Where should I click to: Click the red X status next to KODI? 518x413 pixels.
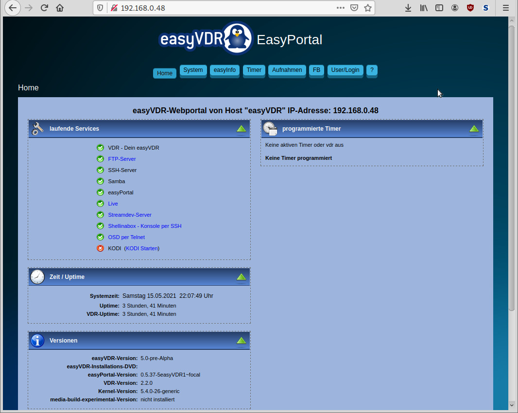click(x=101, y=248)
